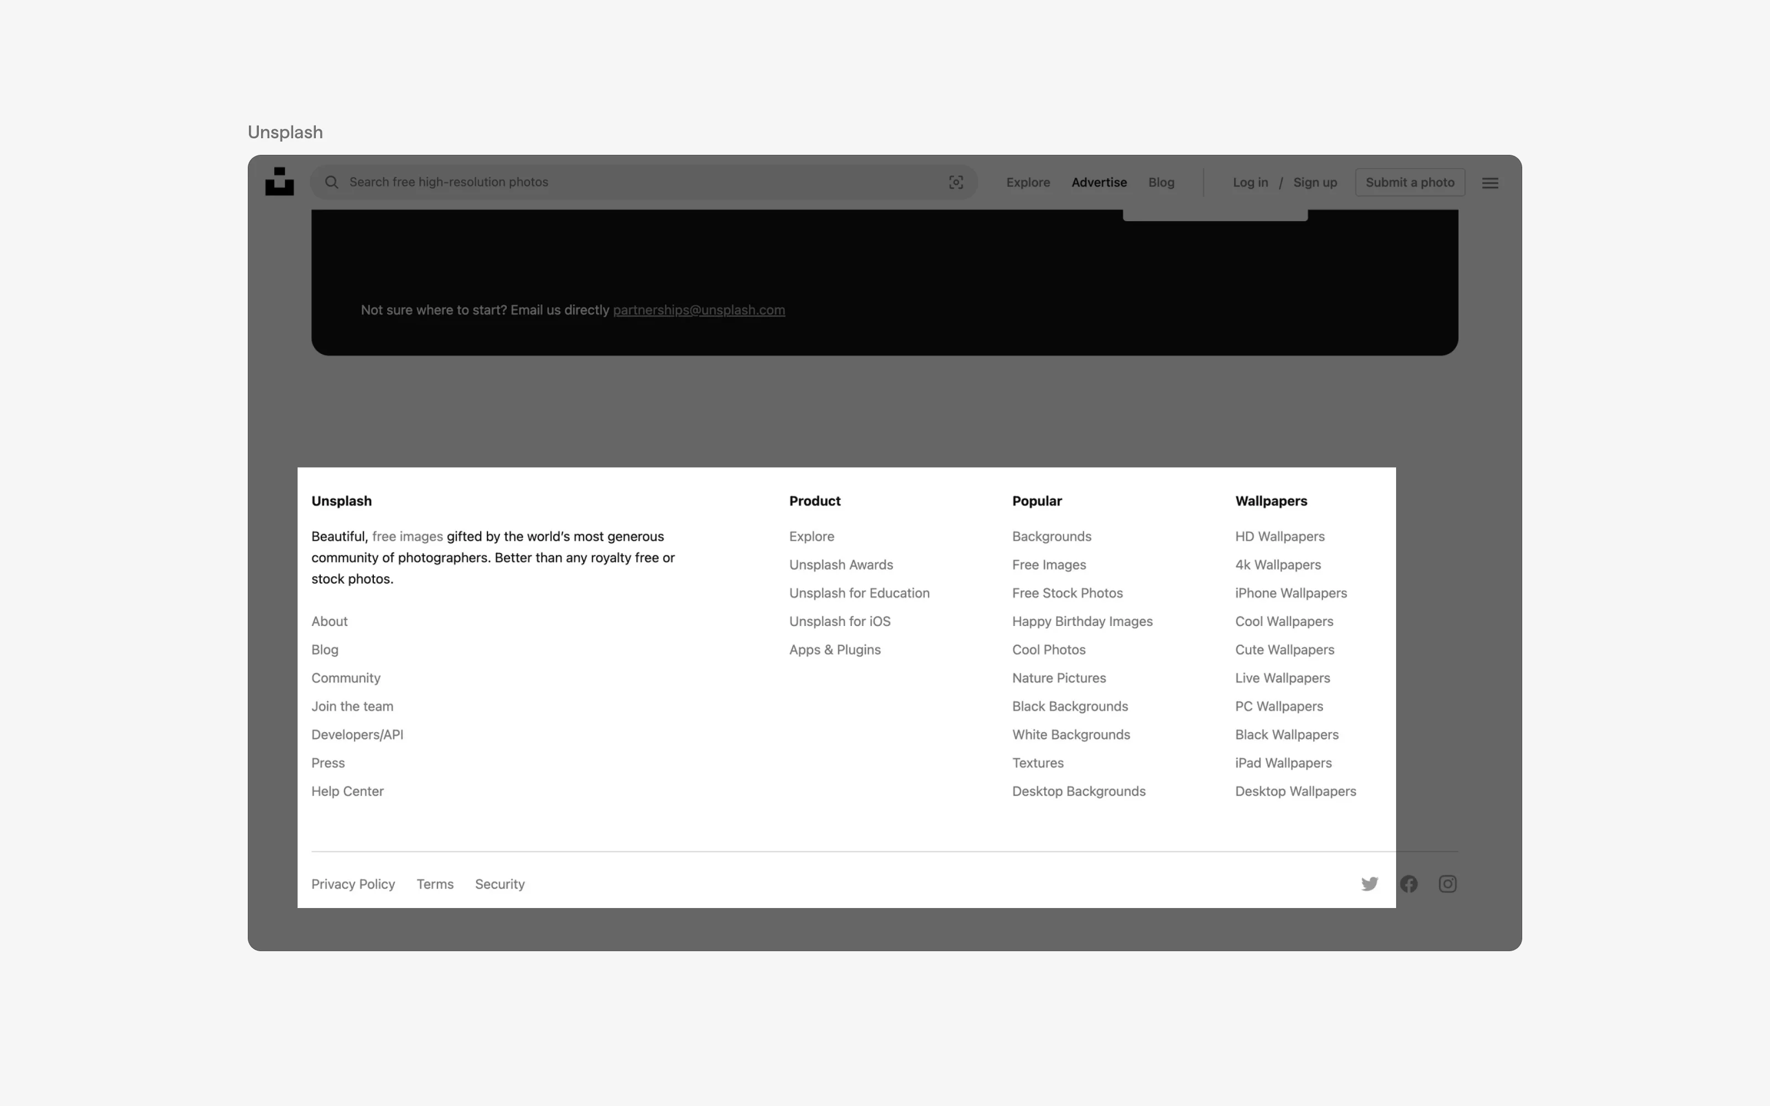Email partnerships@unsplash.com via the link
Viewport: 1770px width, 1106px height.
tap(699, 310)
